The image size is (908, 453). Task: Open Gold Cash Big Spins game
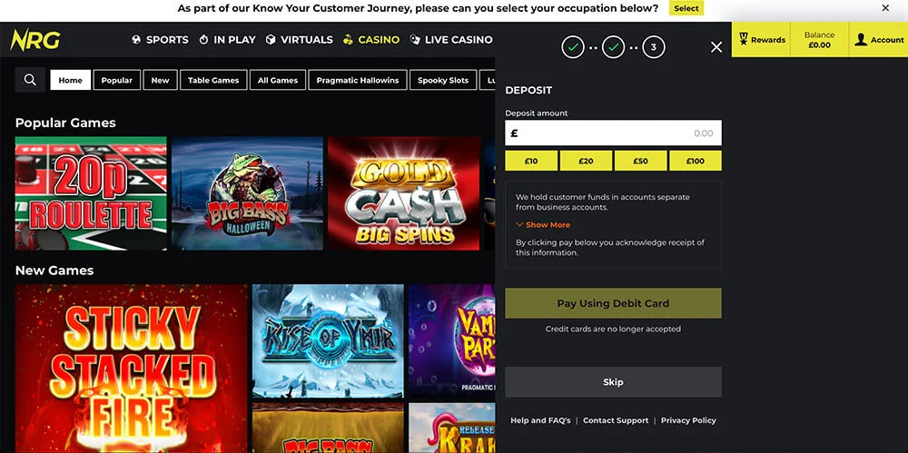coord(404,193)
